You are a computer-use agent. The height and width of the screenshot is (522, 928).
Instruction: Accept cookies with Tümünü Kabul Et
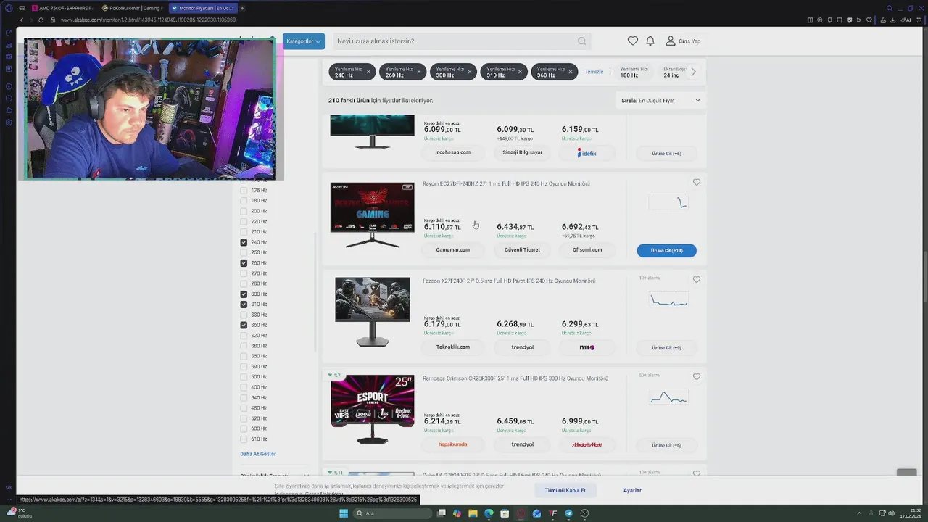click(565, 490)
